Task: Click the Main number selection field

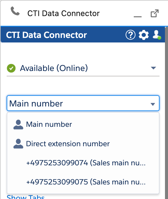Action: (x=83, y=103)
